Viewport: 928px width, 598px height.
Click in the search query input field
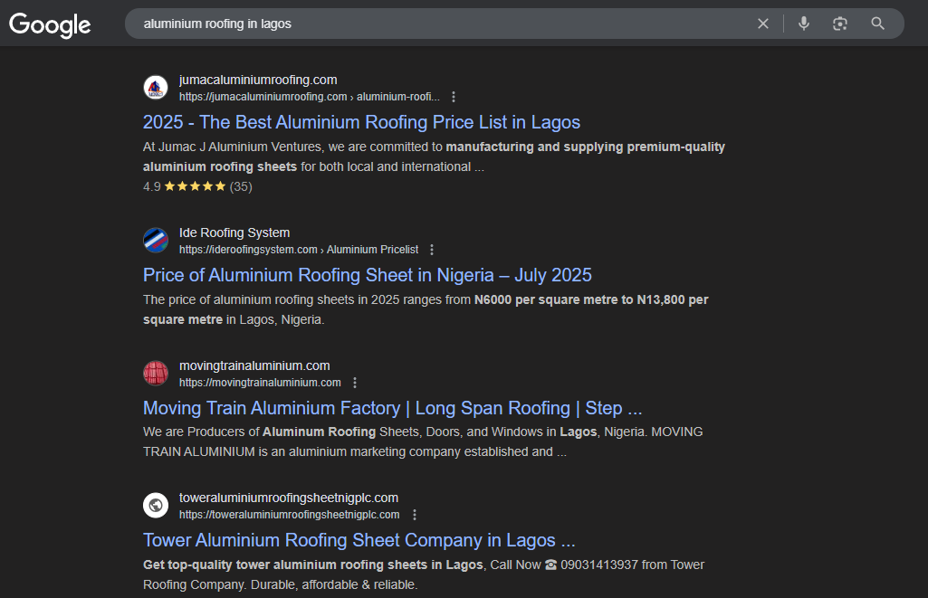pos(435,24)
